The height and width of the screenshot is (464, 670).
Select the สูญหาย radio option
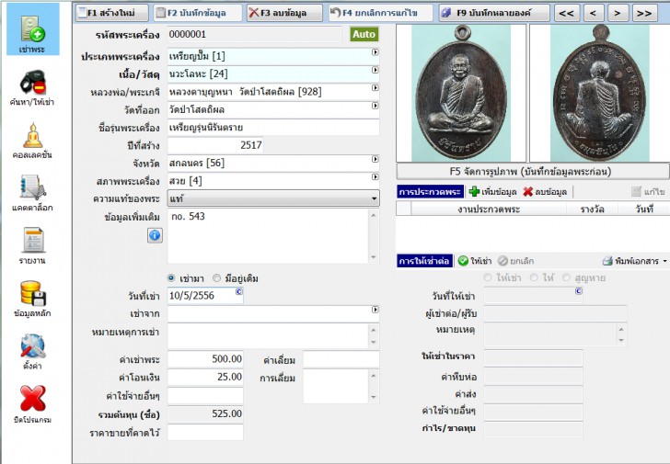tap(566, 277)
